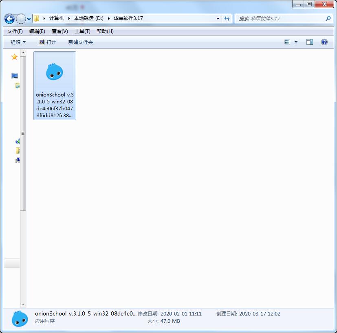337x333 pixels.
Task: Refresh the folder view
Action: tap(227, 18)
